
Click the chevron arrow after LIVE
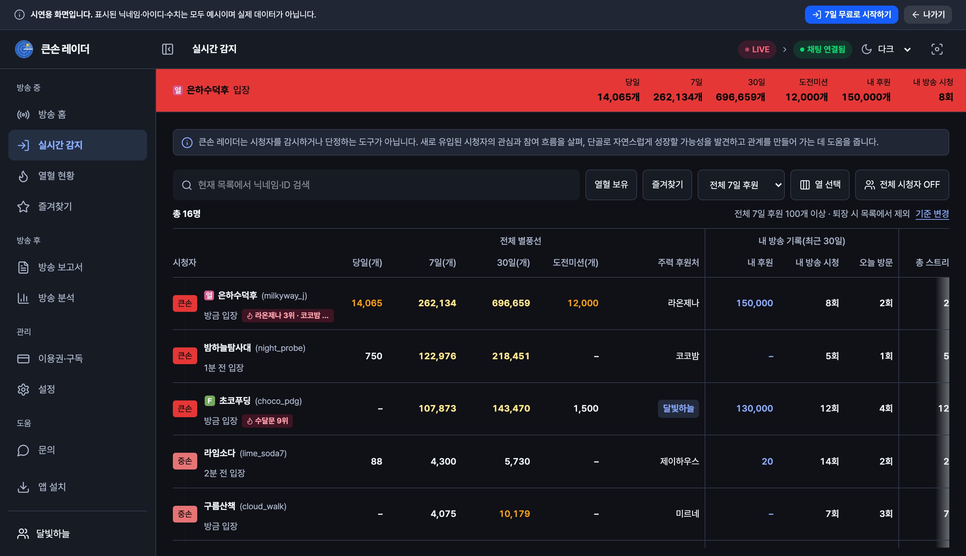[784, 50]
